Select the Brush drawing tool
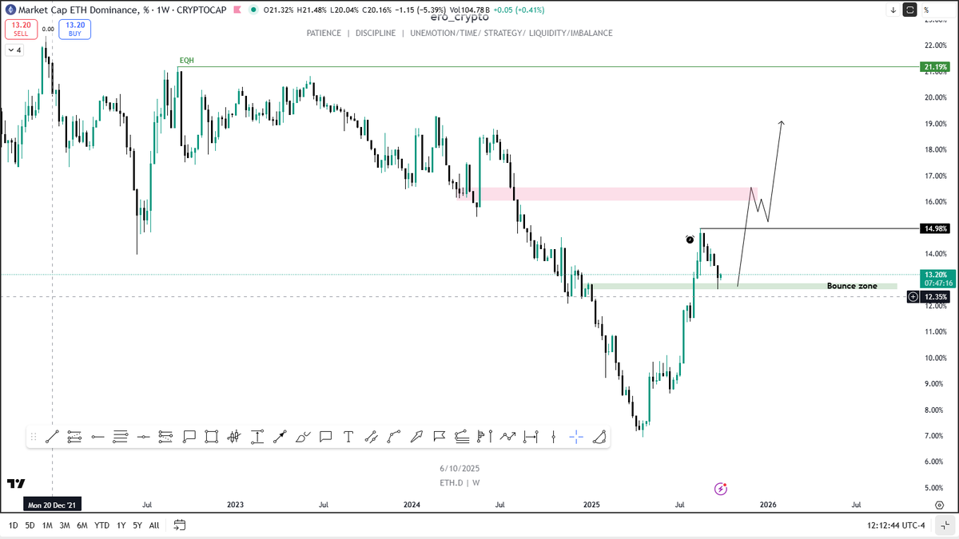This screenshot has height=539, width=959. (x=303, y=437)
